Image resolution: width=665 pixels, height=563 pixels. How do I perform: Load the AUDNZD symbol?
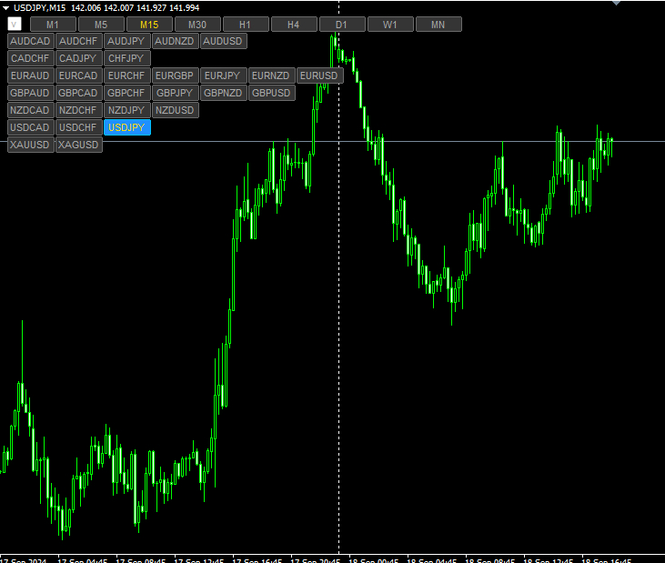(x=175, y=41)
